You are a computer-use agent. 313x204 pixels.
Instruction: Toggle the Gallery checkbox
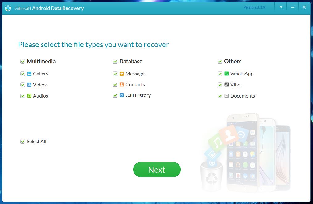pos(23,74)
